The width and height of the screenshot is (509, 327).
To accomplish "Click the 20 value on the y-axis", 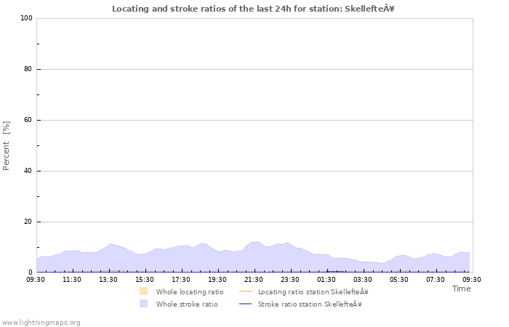I will [x=29, y=222].
